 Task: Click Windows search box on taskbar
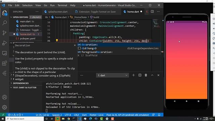25,119
